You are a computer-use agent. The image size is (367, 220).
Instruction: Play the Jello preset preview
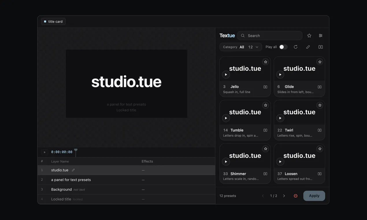[226, 75]
